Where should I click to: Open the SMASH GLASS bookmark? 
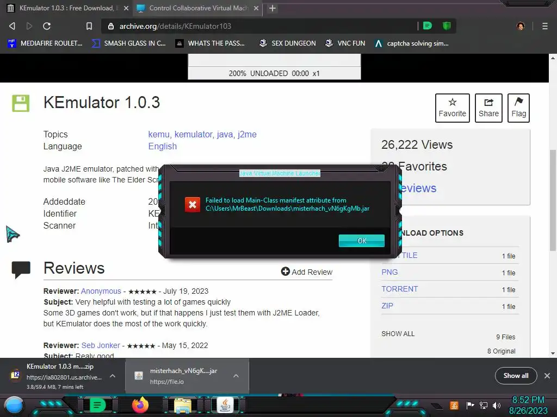[x=129, y=43]
